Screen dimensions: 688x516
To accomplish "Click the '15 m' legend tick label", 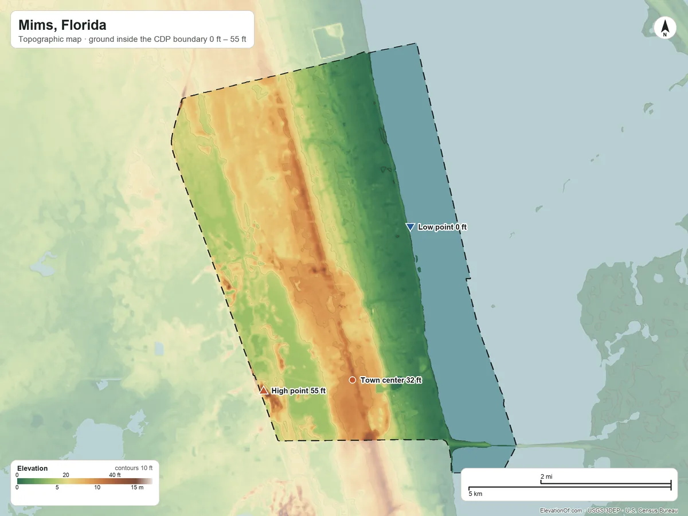I will pyautogui.click(x=137, y=487).
